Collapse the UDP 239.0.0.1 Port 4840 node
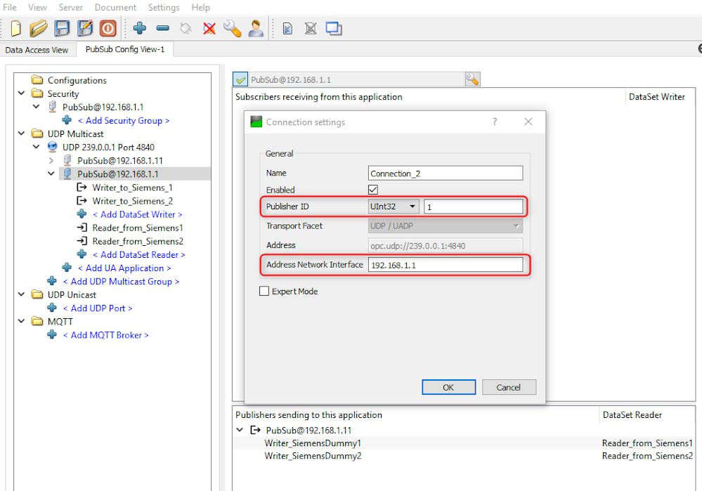 37,147
